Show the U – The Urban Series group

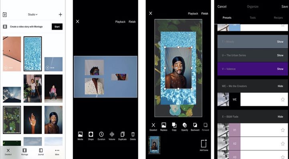280,55
